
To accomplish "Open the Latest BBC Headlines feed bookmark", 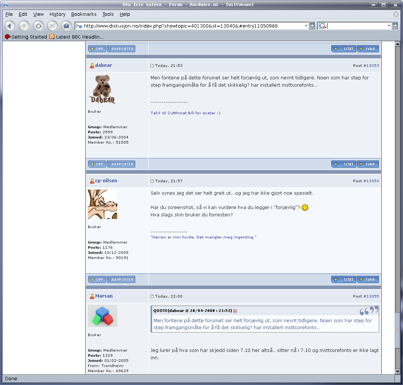I will 76,37.
